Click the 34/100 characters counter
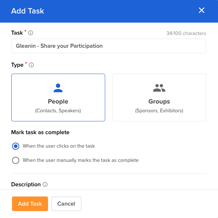Viewport: 218px width, 218px height. coord(186,33)
